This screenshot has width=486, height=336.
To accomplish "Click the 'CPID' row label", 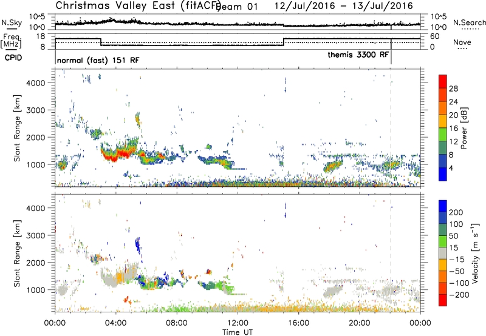I will click(x=13, y=58).
